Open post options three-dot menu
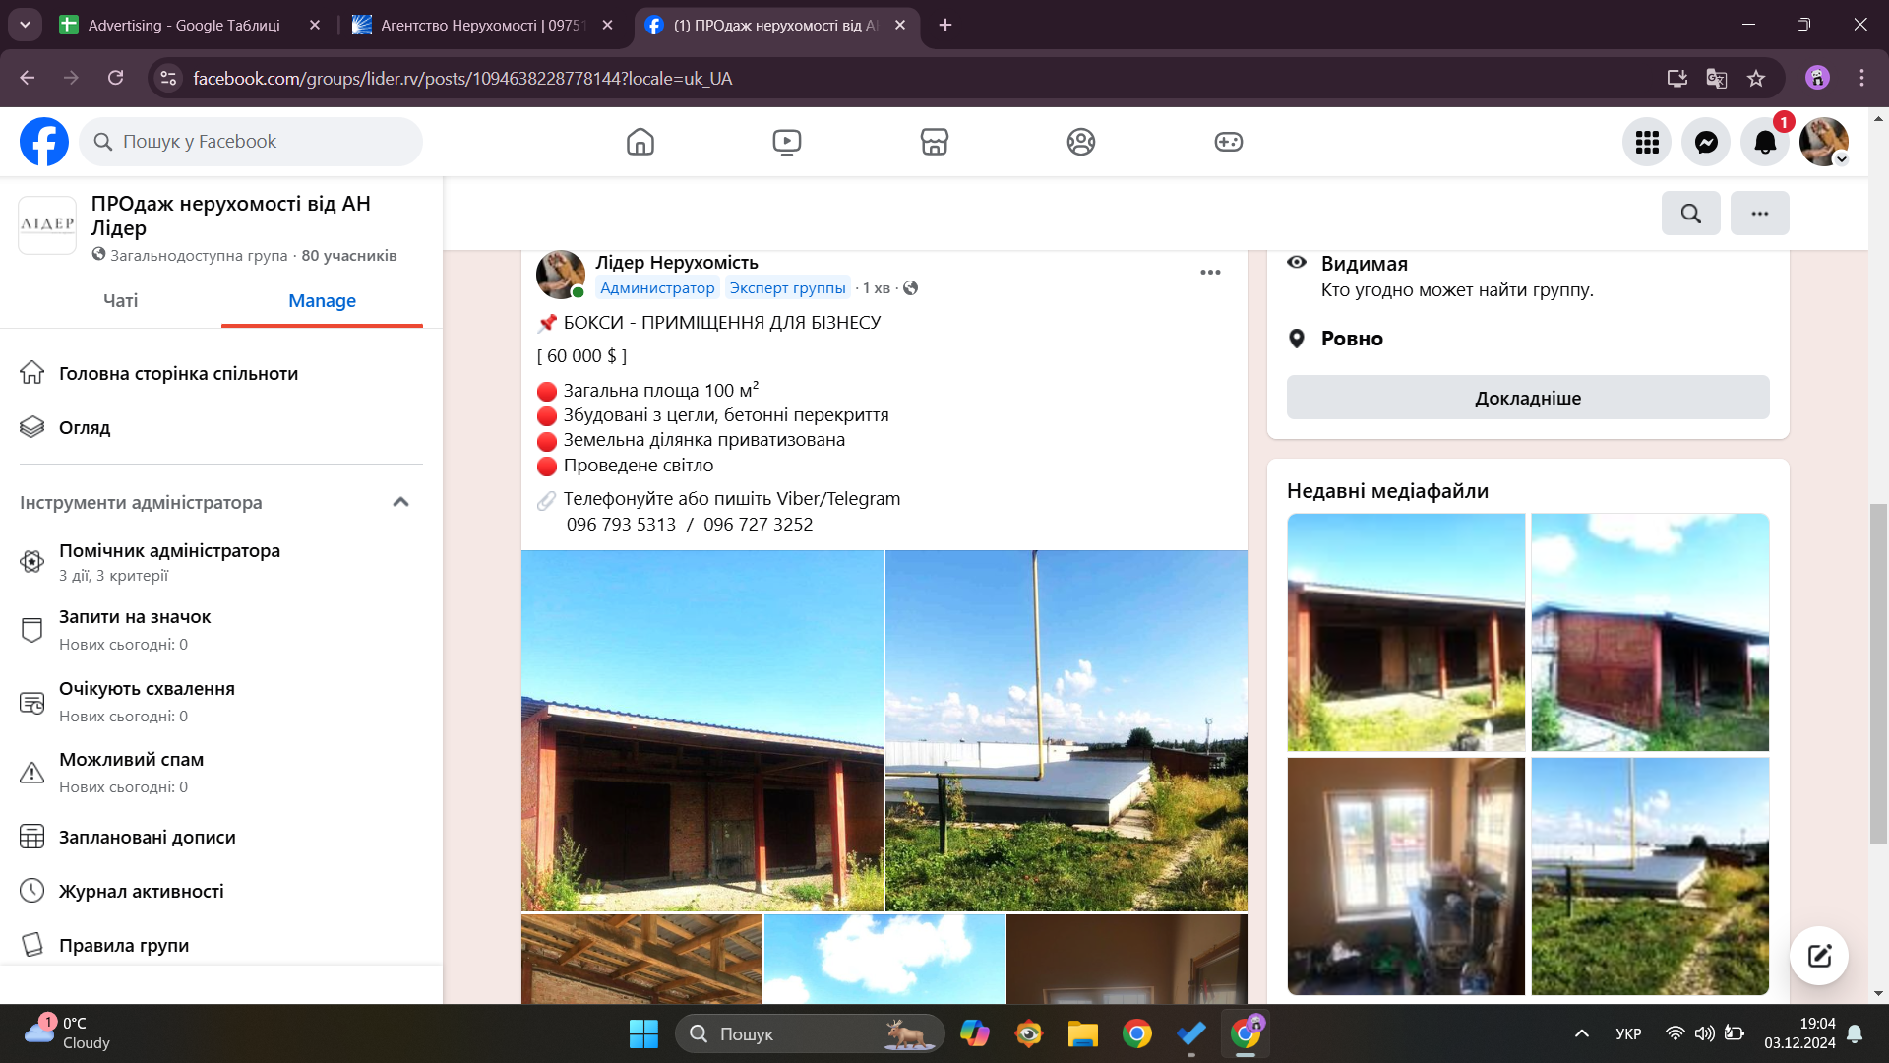The height and width of the screenshot is (1063, 1889). pos(1210,272)
